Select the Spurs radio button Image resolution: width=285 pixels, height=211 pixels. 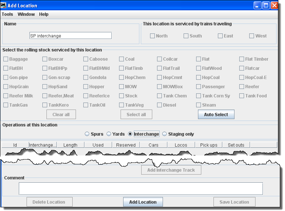(x=87, y=134)
